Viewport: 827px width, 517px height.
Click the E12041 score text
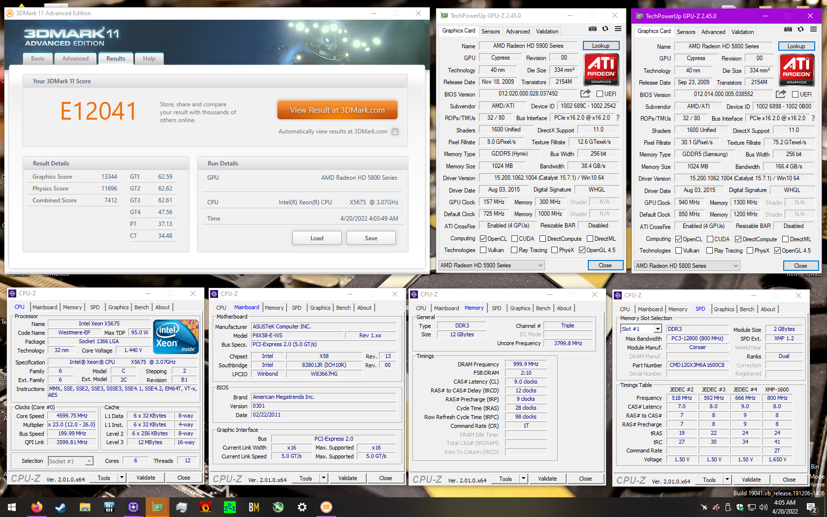98,111
